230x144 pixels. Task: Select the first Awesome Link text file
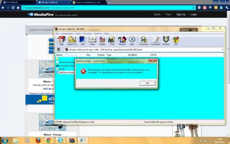tap(65, 62)
